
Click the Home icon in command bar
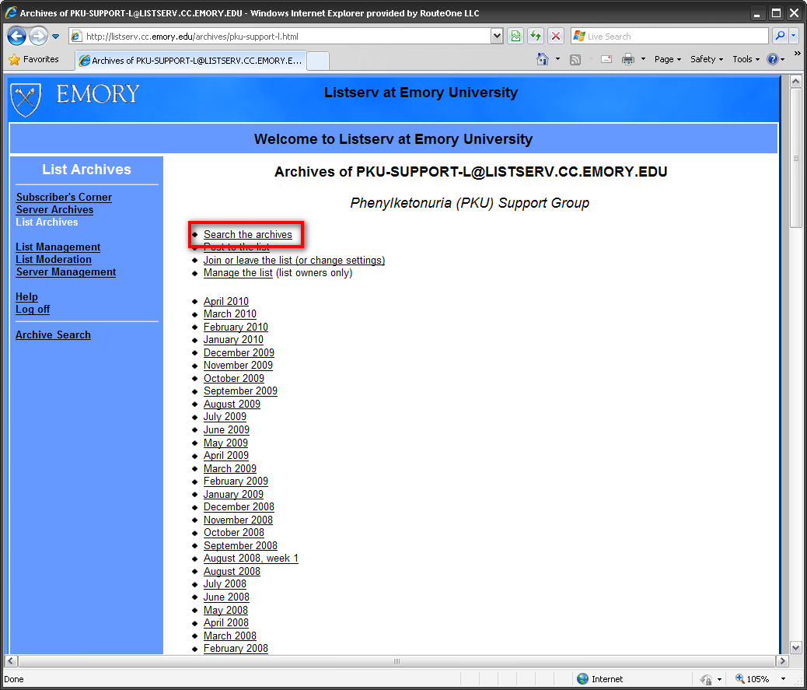(x=543, y=59)
